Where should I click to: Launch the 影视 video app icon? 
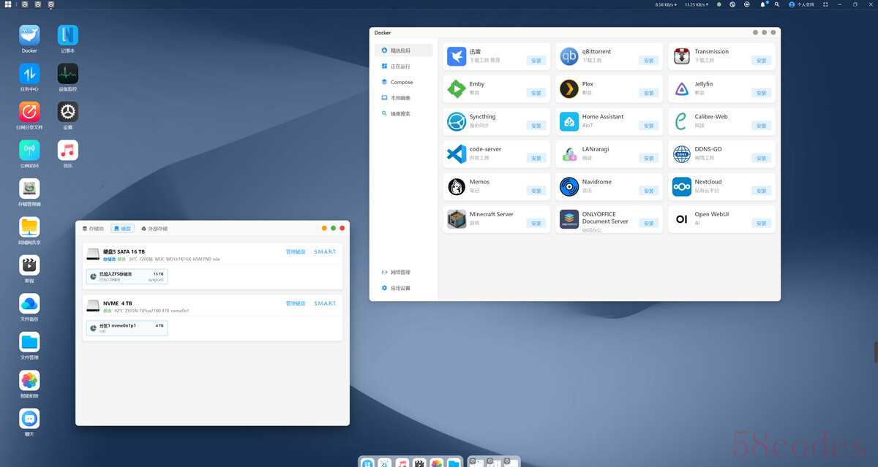pyautogui.click(x=29, y=265)
